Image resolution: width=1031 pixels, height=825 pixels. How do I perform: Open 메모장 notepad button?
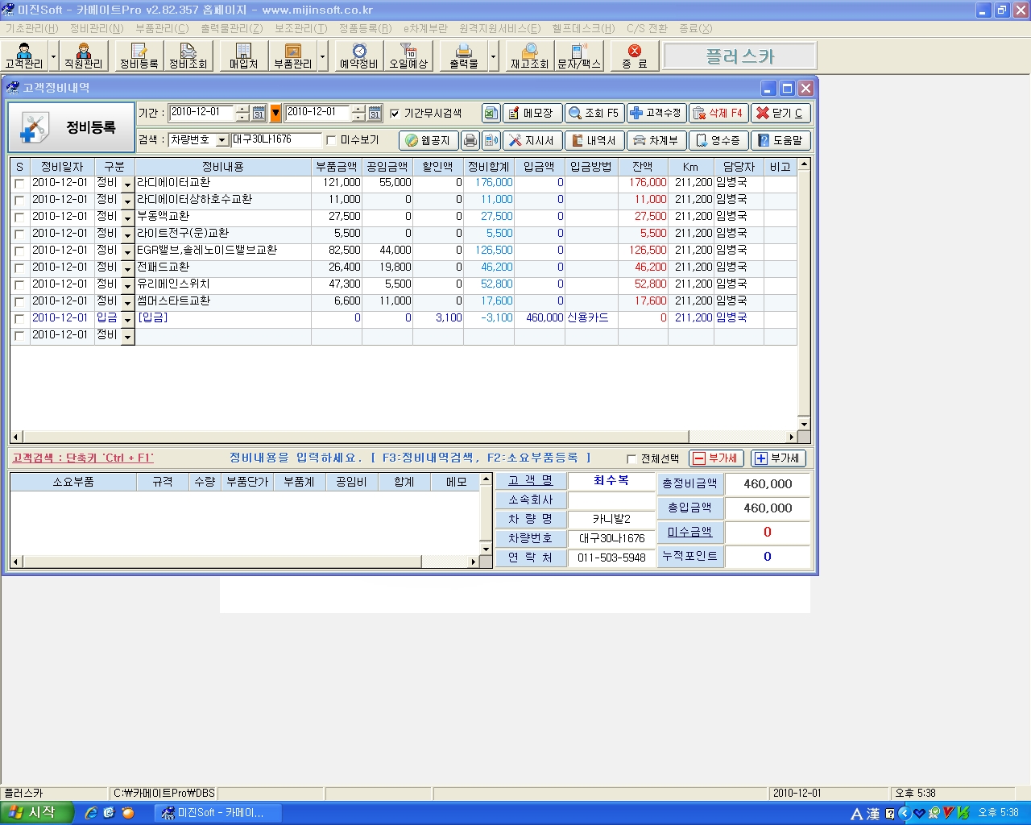[x=532, y=114]
